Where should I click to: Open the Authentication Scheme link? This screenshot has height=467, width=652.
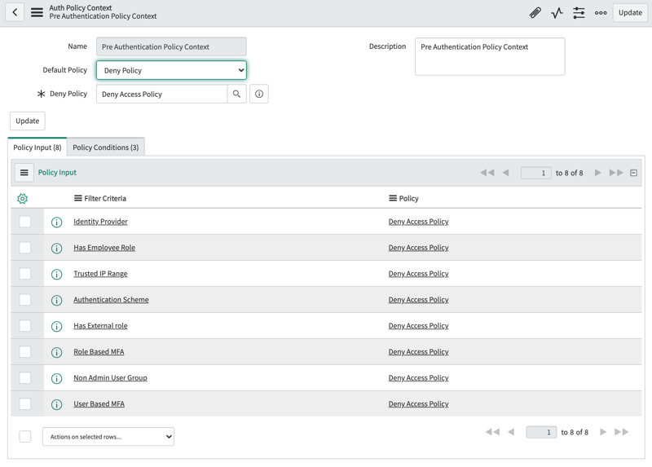coord(111,299)
